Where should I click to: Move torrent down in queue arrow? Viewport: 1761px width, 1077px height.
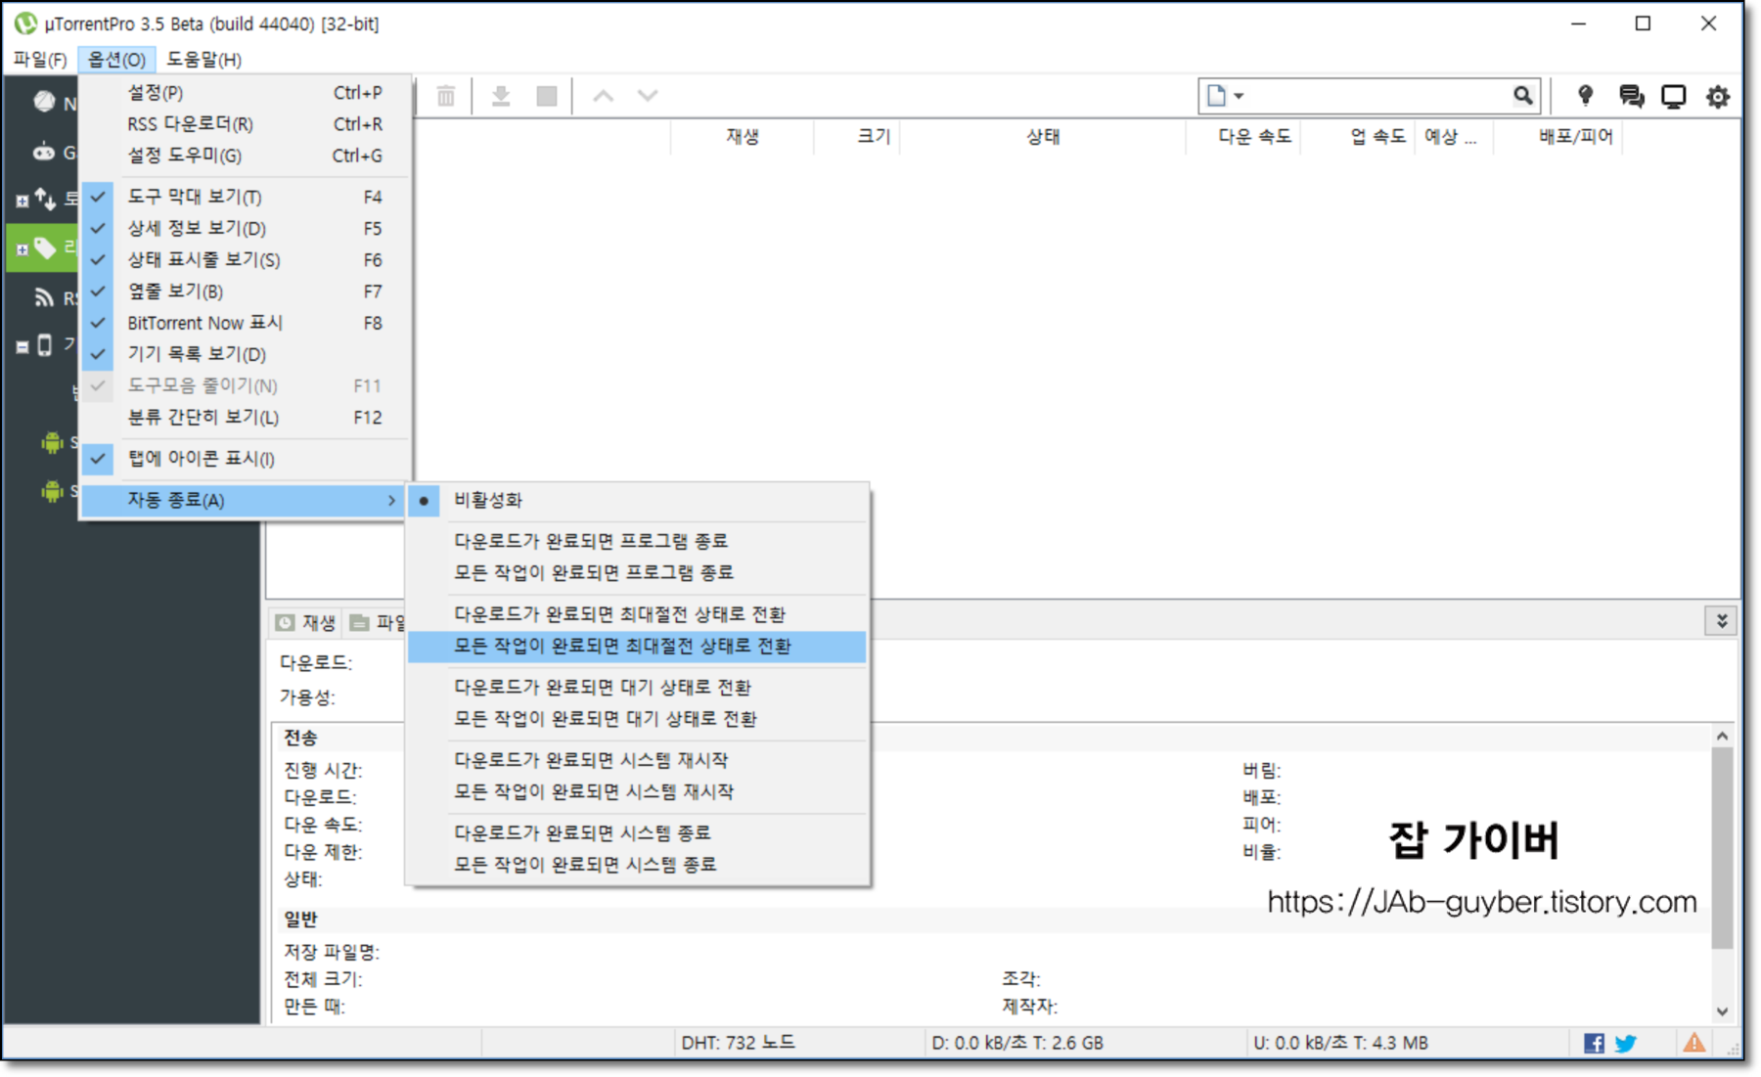pyautogui.click(x=648, y=96)
